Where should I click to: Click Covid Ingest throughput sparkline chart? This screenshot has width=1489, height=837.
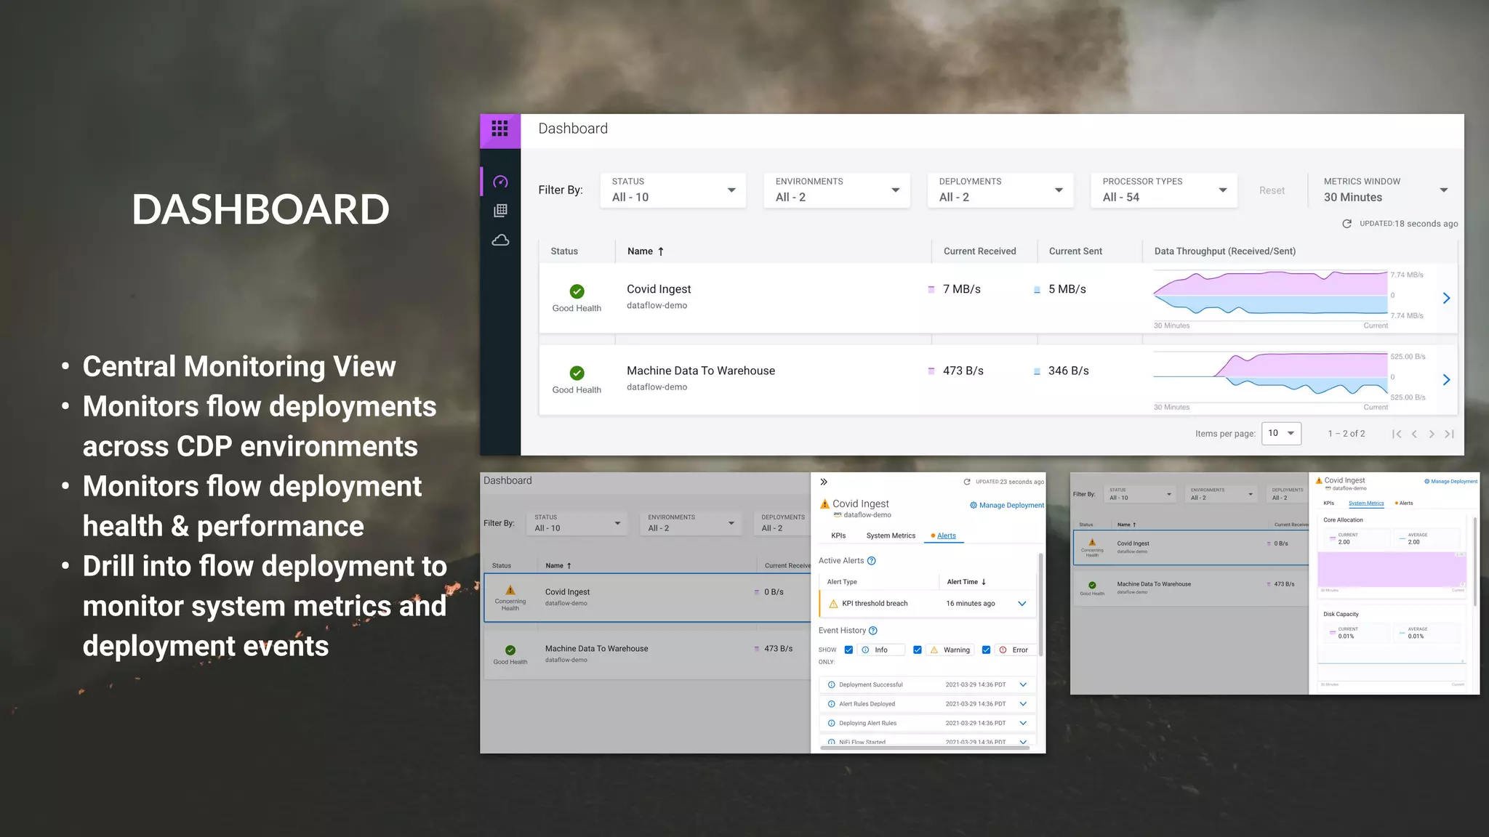pos(1271,294)
